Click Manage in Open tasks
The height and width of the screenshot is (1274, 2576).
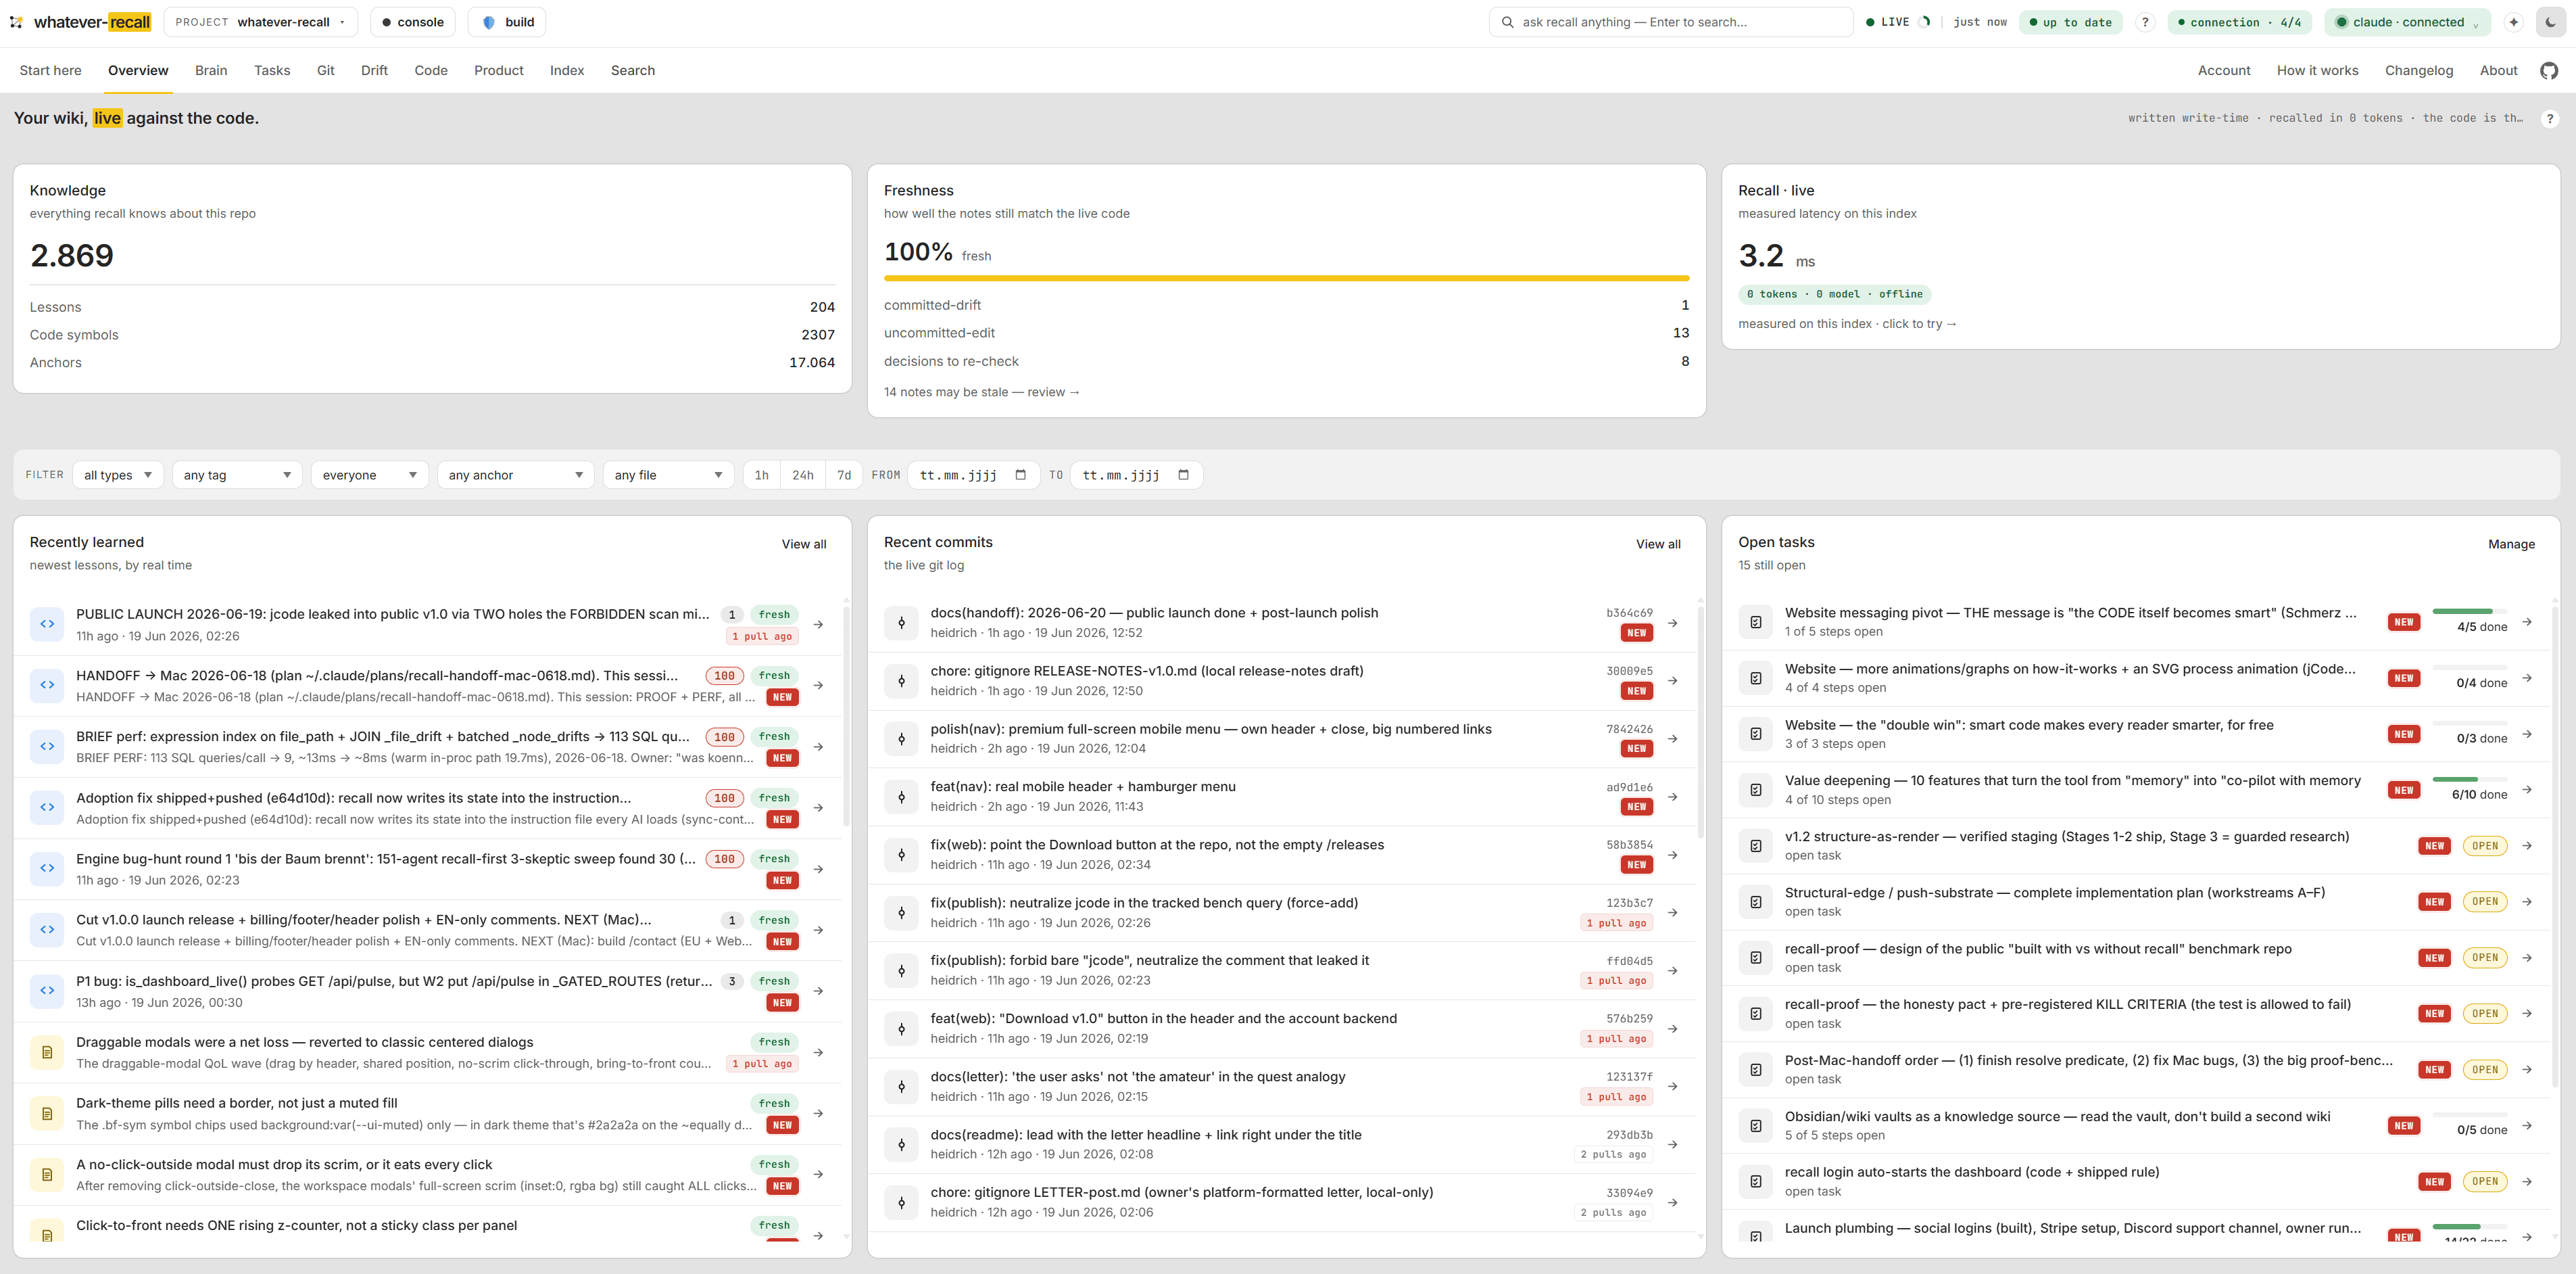[x=2511, y=544]
